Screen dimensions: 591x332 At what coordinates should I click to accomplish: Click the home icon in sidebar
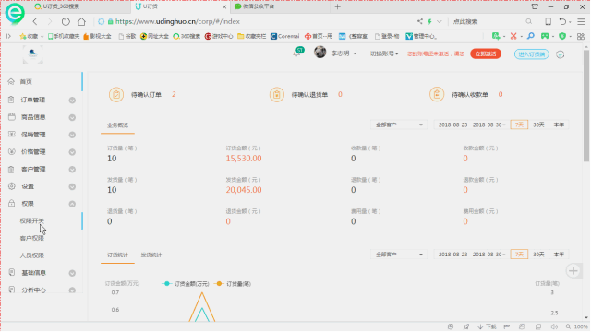pyautogui.click(x=11, y=81)
